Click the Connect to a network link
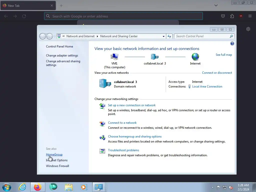This screenshot has width=256, height=192. coord(122,123)
